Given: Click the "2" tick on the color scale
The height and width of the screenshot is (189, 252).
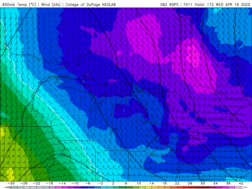Looking at the screenshot, I should point(113,183).
